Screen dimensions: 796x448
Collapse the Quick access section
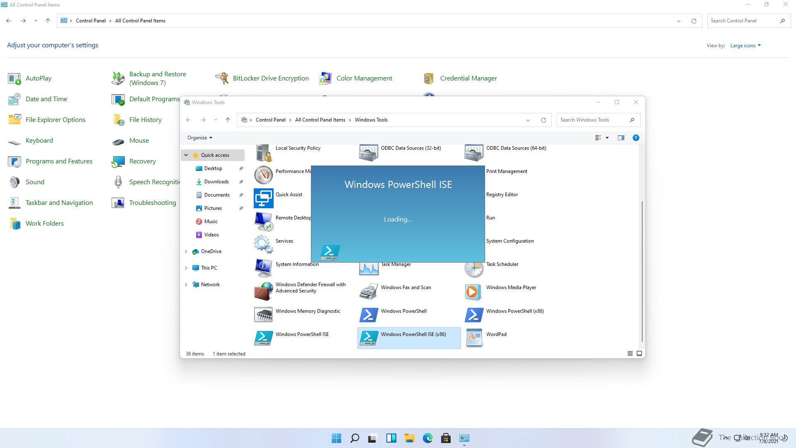click(x=186, y=155)
